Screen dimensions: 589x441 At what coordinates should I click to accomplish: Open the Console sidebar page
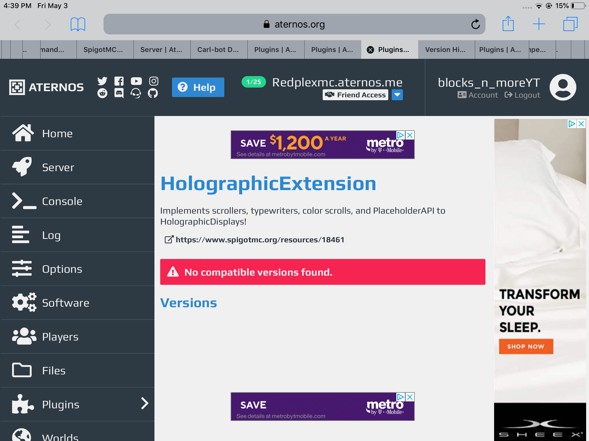77,201
